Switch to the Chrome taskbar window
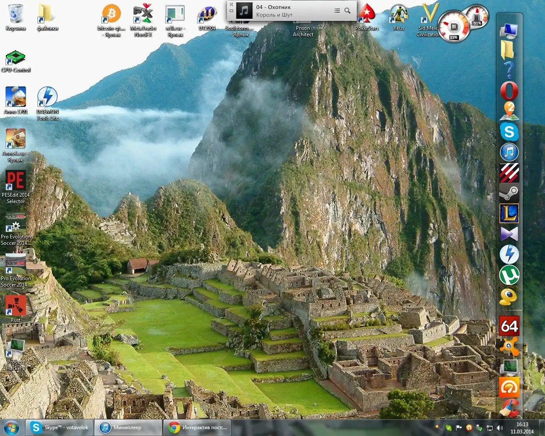545x436 pixels. [197, 427]
